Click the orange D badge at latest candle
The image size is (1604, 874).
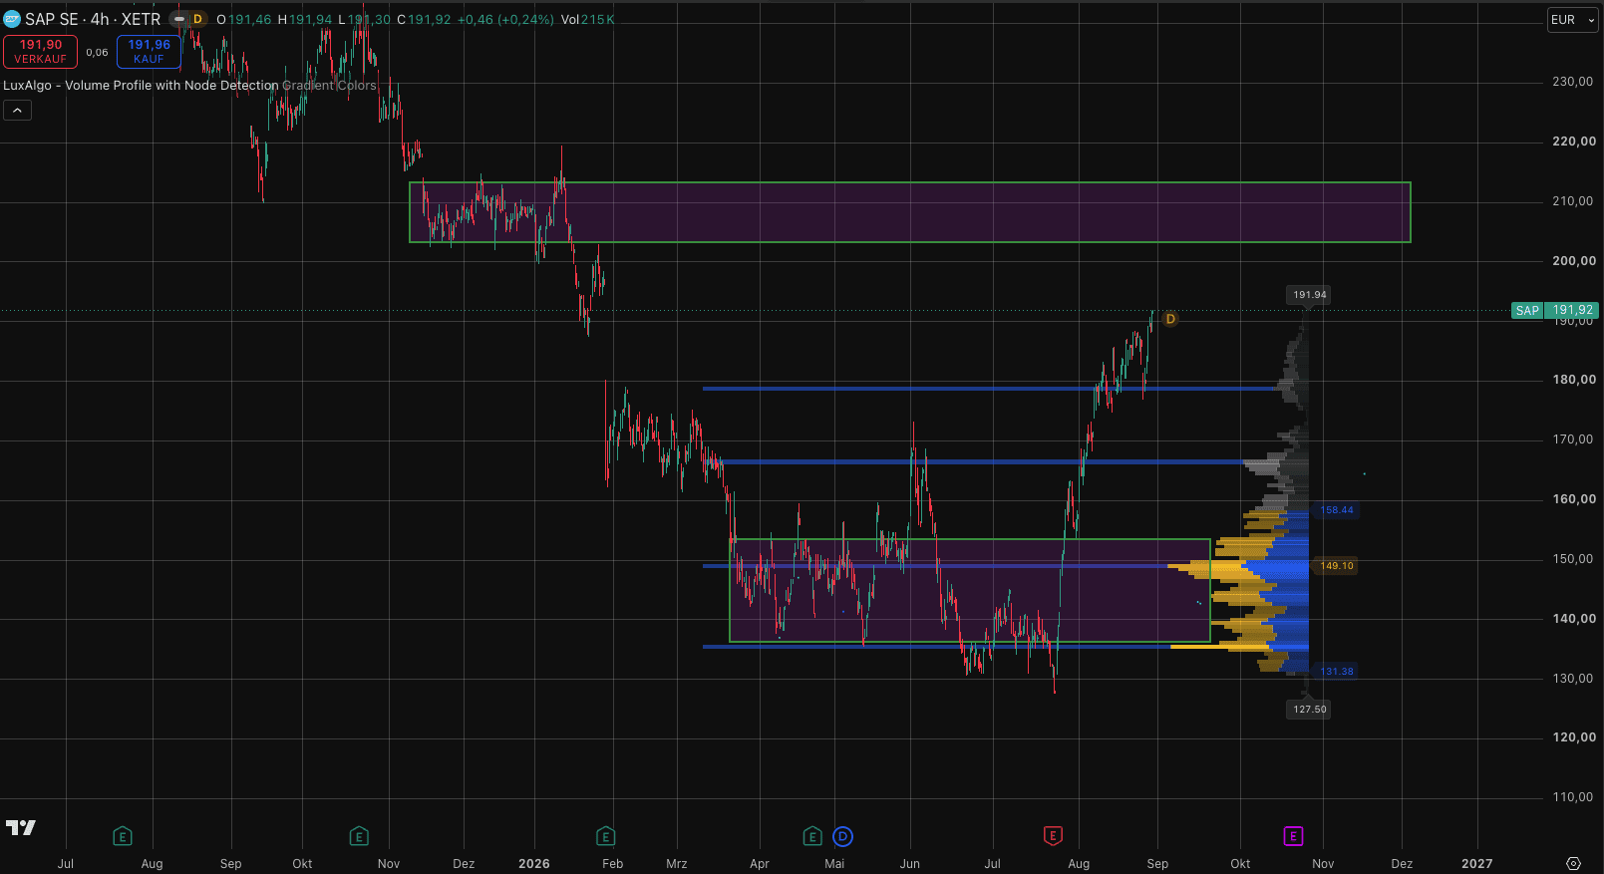point(1170,319)
